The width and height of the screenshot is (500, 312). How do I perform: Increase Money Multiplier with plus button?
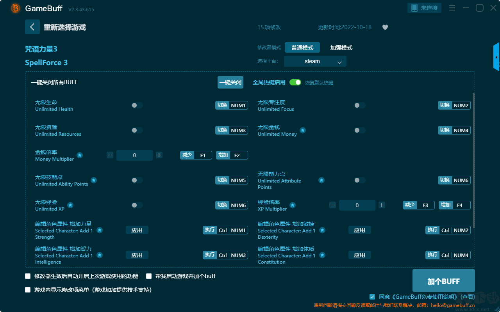159,155
